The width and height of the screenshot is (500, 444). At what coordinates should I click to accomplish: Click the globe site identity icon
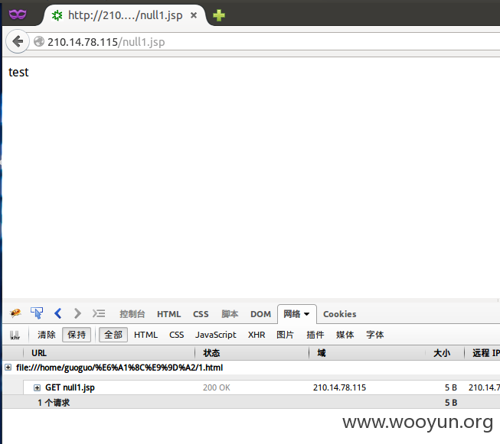[39, 41]
